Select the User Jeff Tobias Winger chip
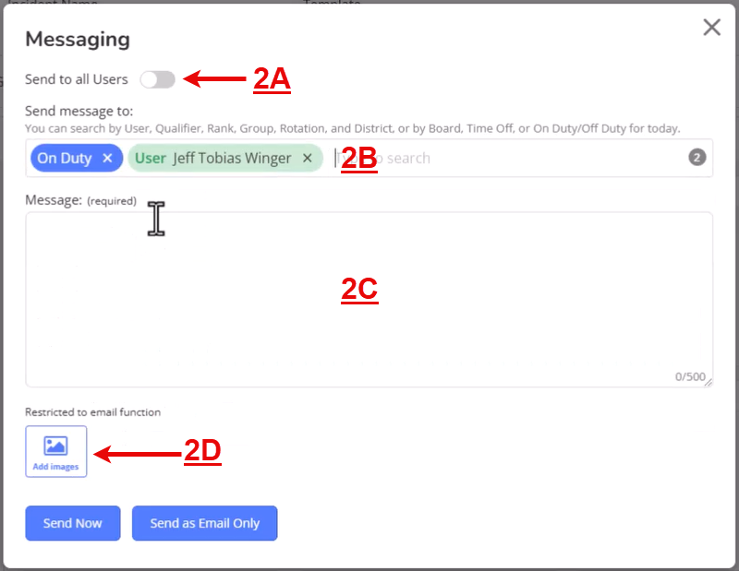Image resolution: width=739 pixels, height=571 pixels. pos(225,158)
